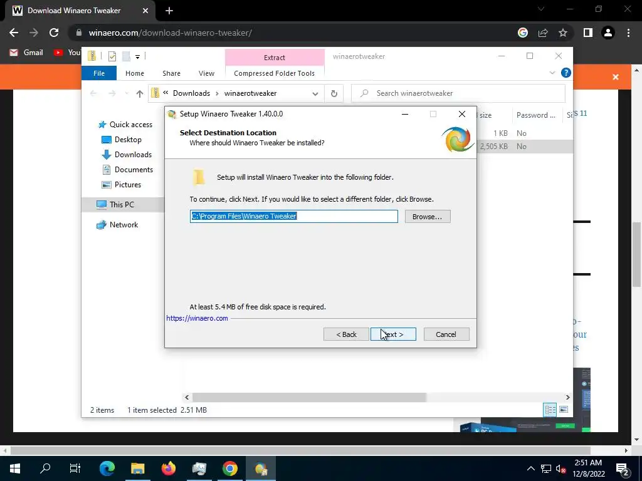Select the Extract contextual tab in File Explorer
Screen dimensions: 642x481
275,57
